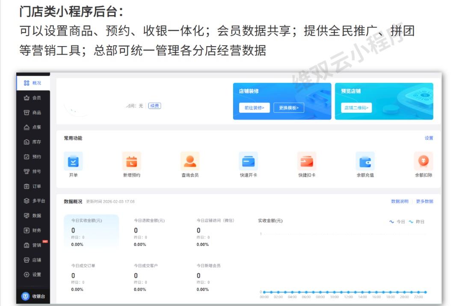Open the 新增预约 calendar icon
Image resolution: width=462 pixels, height=306 pixels.
click(x=131, y=162)
